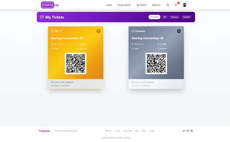The image size is (230, 142).
Task: Click location pin icon on Premium ticket
Action: (132, 48)
